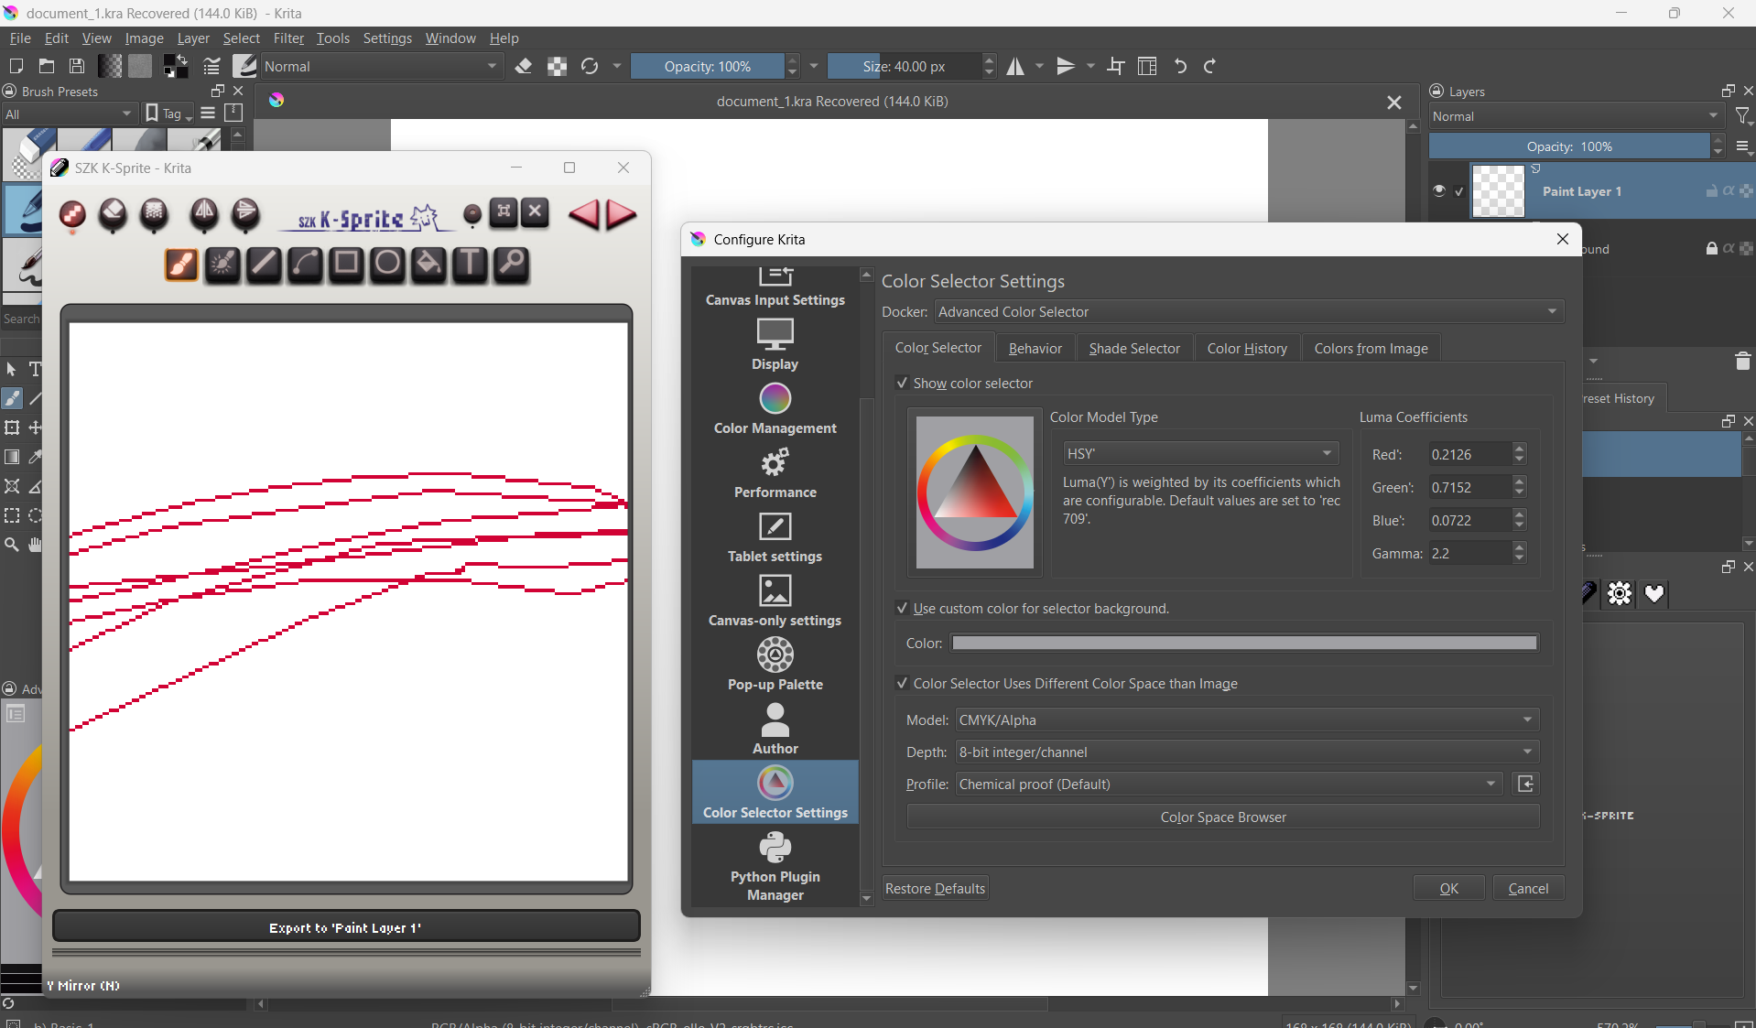This screenshot has width=1756, height=1028.
Task: Click the save document icon
Action: [x=77, y=66]
